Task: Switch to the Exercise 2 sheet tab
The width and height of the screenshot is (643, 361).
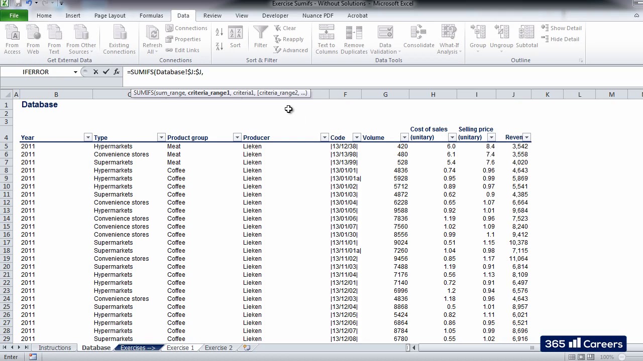Action: point(219,347)
